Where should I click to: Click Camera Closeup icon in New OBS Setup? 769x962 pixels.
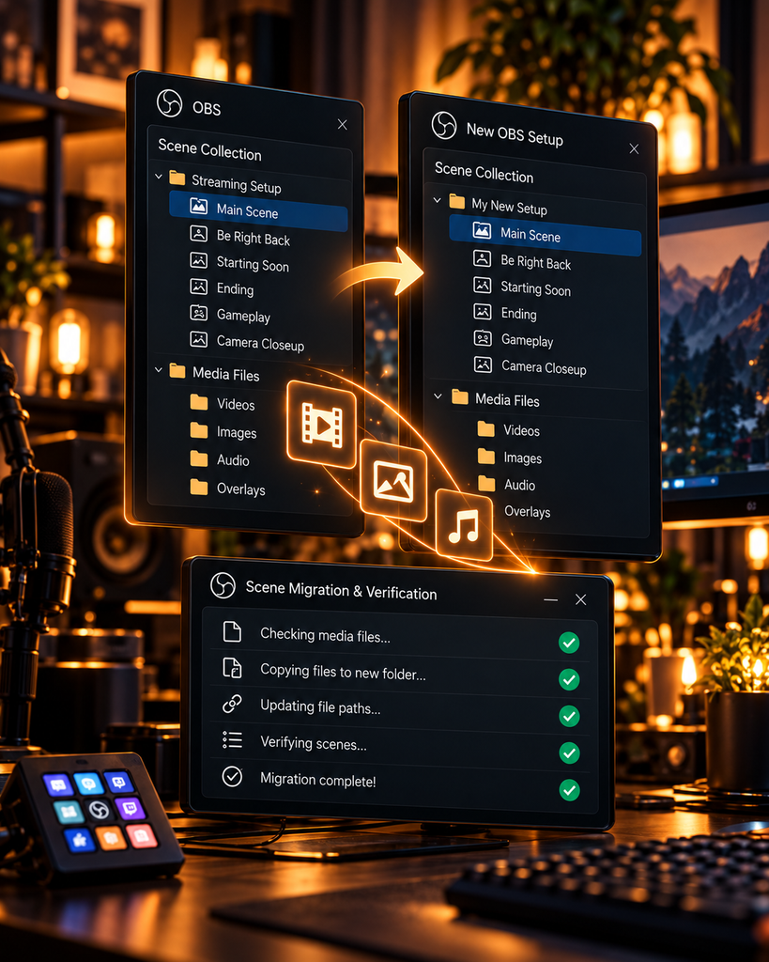483,365
